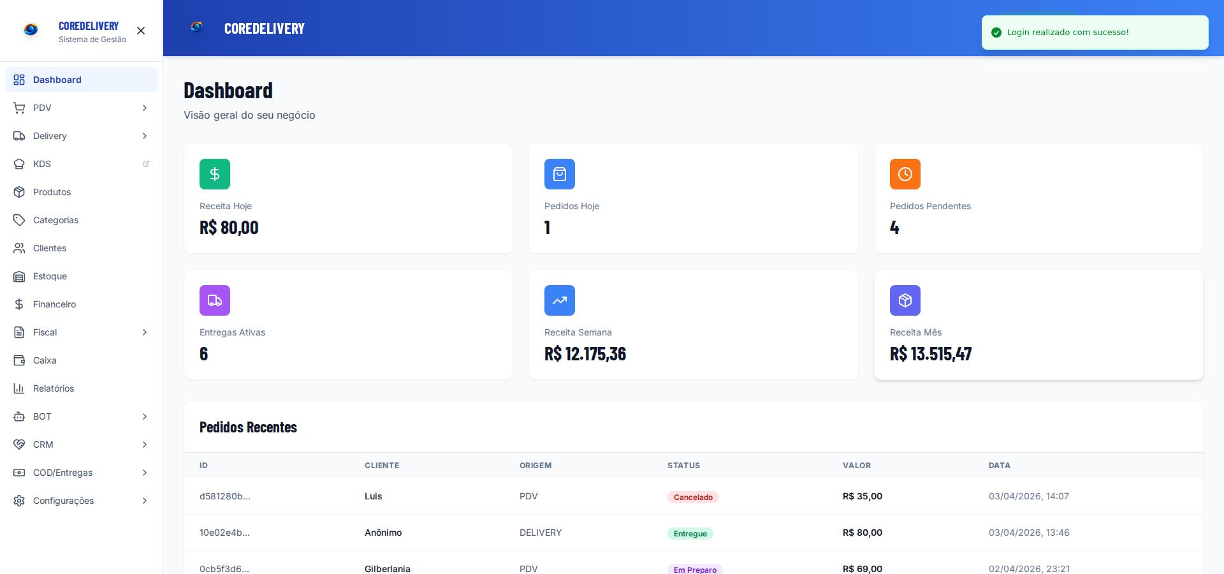Expand the PDV submenu
This screenshot has width=1224, height=574.
[x=80, y=108]
